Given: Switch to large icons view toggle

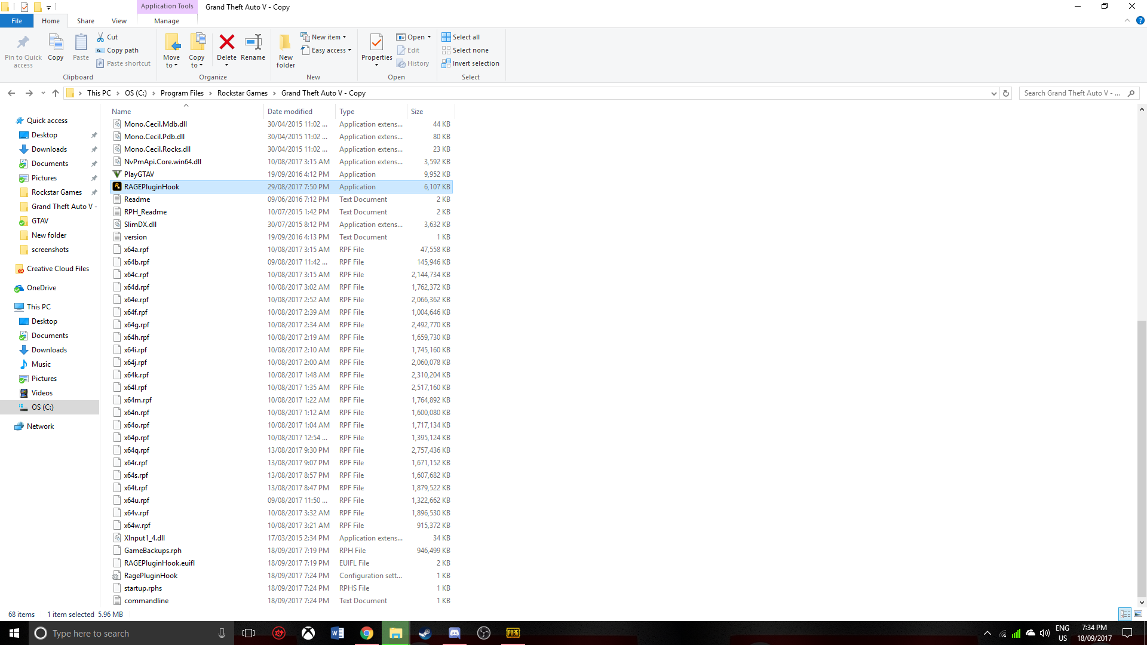Looking at the screenshot, I should click(1138, 614).
